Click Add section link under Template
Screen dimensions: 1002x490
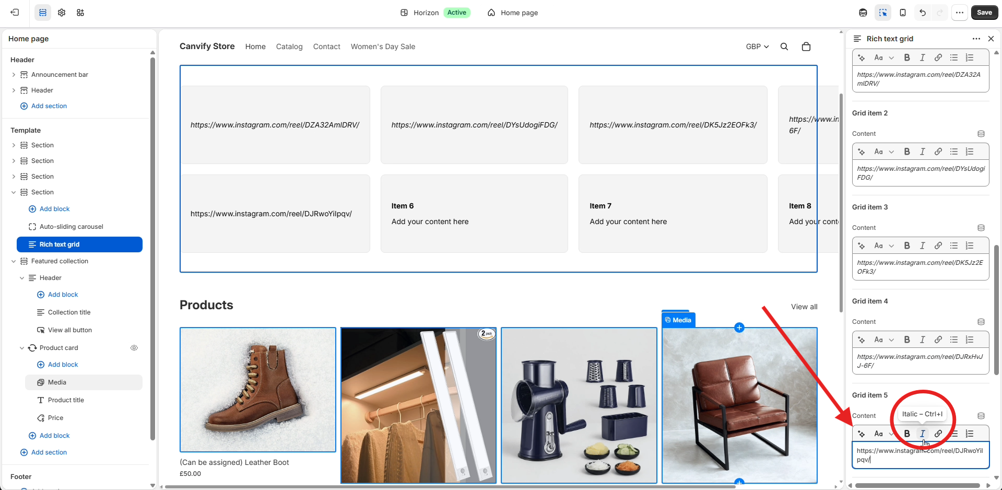point(49,452)
